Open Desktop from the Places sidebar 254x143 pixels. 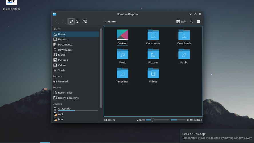(x=76, y=39)
